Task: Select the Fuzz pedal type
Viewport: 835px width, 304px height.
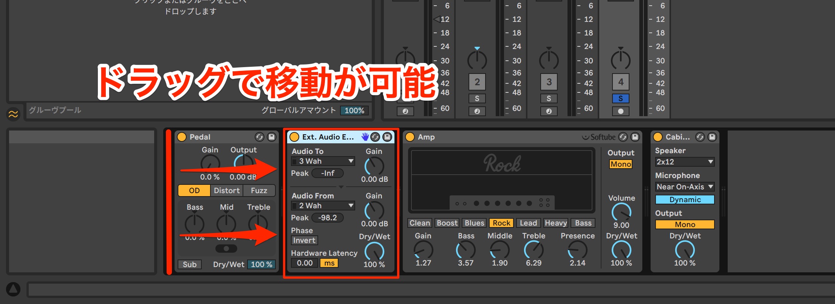Action: (x=259, y=190)
